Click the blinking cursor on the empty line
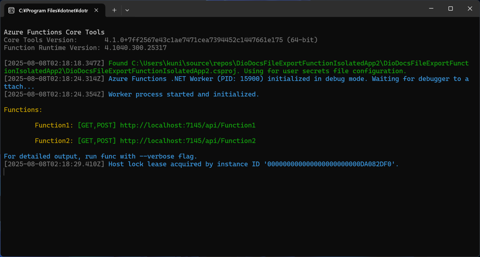This screenshot has width=480, height=257. (x=4, y=172)
